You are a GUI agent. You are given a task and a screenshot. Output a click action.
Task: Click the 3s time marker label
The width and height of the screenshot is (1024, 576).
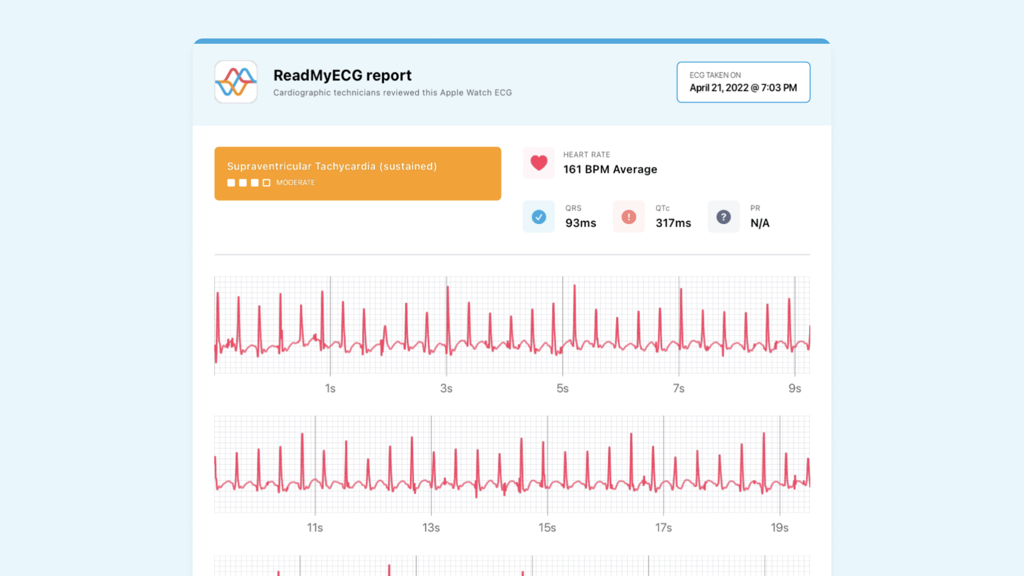coord(446,388)
